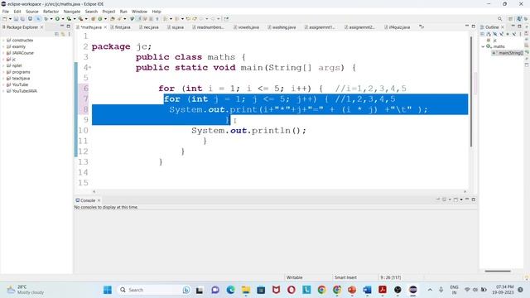Viewport: 530px width, 298px height.
Task: Switch to the vowels.java editor tab
Action: coord(247,27)
